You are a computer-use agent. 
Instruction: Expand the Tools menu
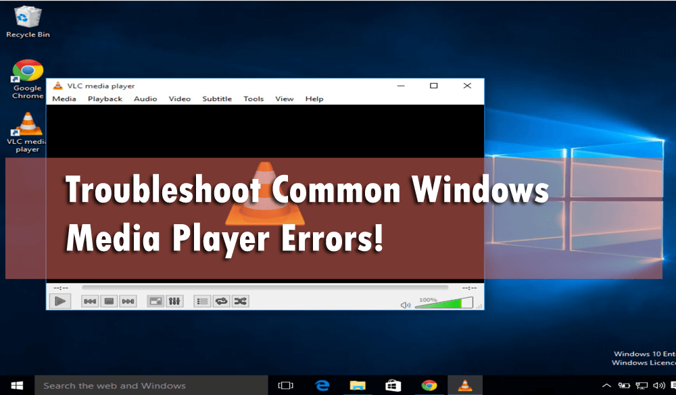254,99
